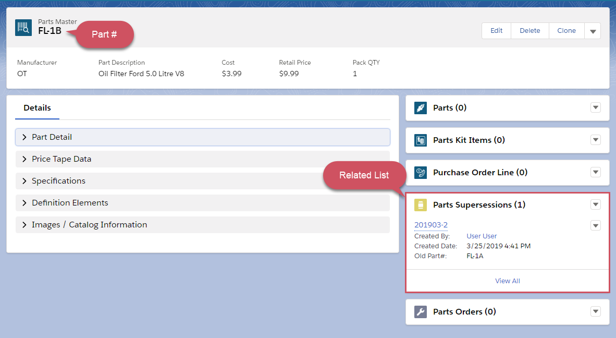This screenshot has width=616, height=338.
Task: Open the Parts Kit Items (0) list
Action: (x=469, y=140)
